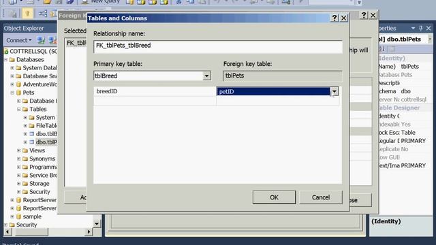Click the dbo.tblP table icon
This screenshot has height=245, width=436.
point(32,142)
